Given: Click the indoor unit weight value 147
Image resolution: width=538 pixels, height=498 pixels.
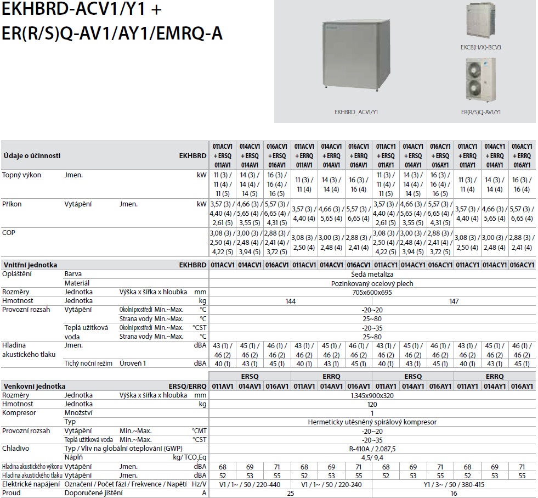Looking at the screenshot, I should click(454, 301).
